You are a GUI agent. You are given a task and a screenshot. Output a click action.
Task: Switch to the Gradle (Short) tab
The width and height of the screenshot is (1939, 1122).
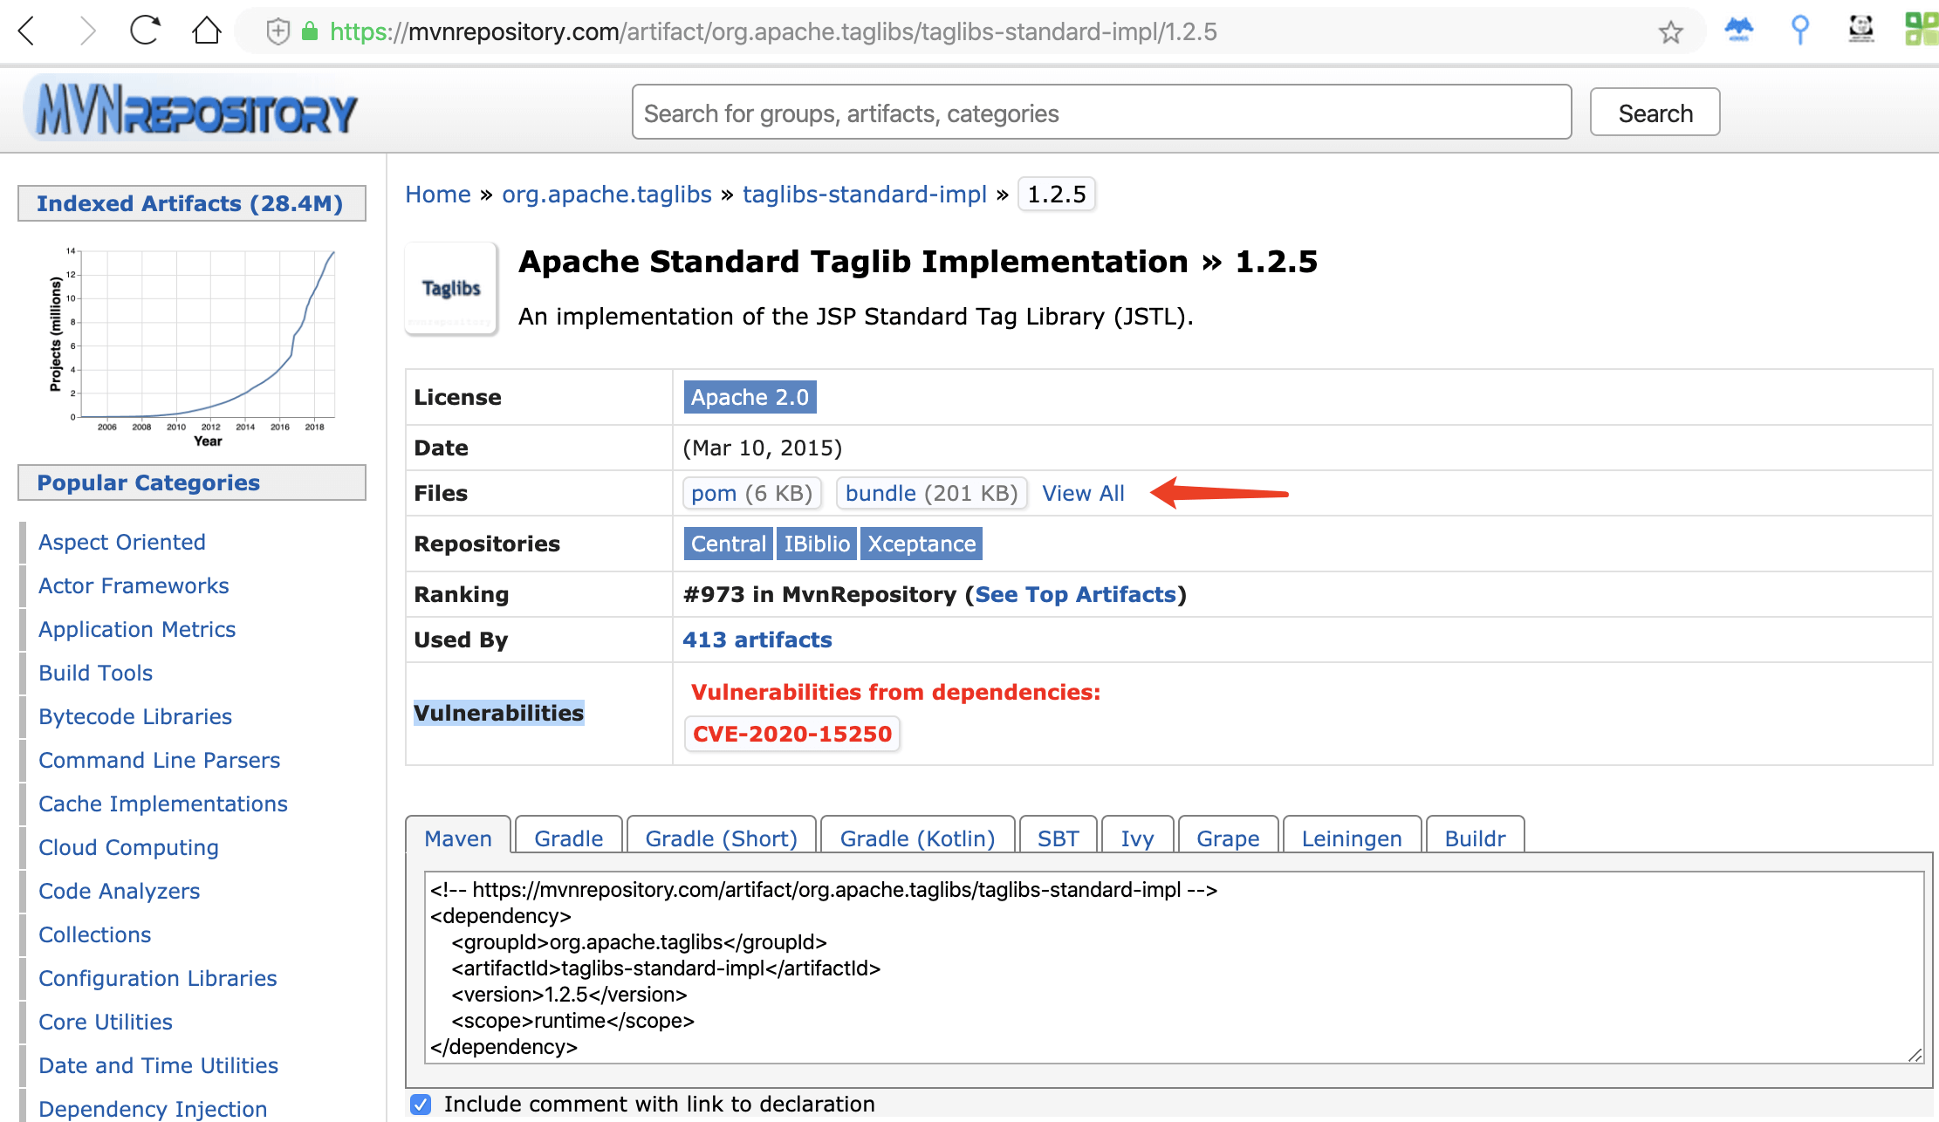pyautogui.click(x=722, y=838)
